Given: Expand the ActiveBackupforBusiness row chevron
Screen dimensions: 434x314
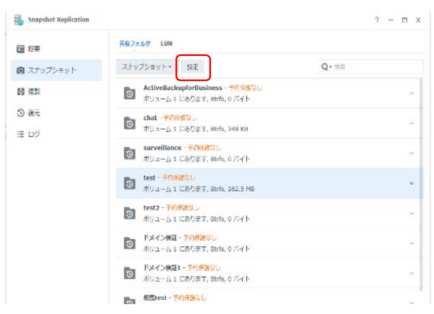Looking at the screenshot, I should [411, 93].
